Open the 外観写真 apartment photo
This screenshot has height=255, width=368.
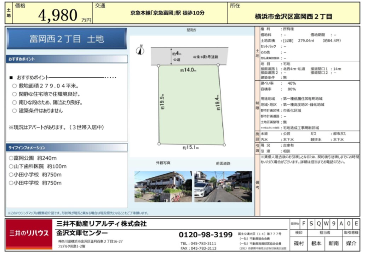tap(163, 186)
